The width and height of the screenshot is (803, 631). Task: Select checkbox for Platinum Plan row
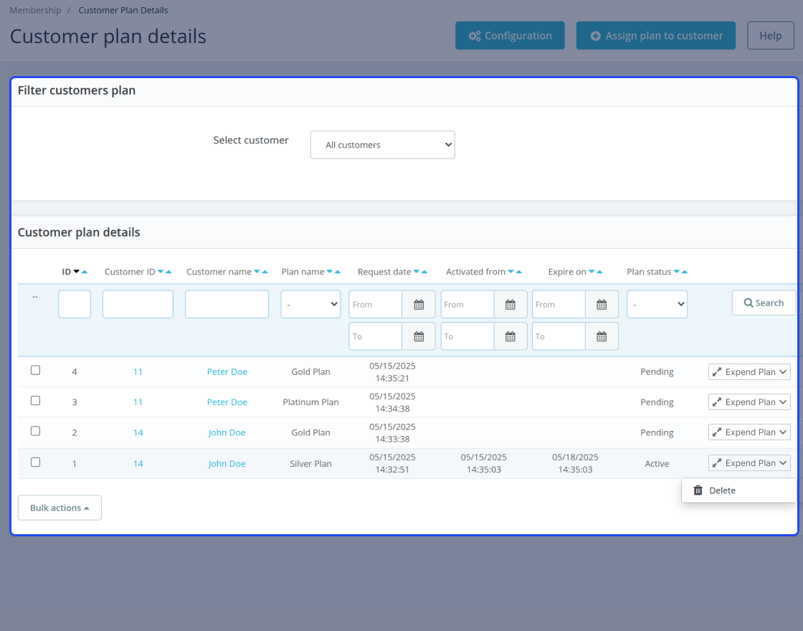[x=35, y=401]
